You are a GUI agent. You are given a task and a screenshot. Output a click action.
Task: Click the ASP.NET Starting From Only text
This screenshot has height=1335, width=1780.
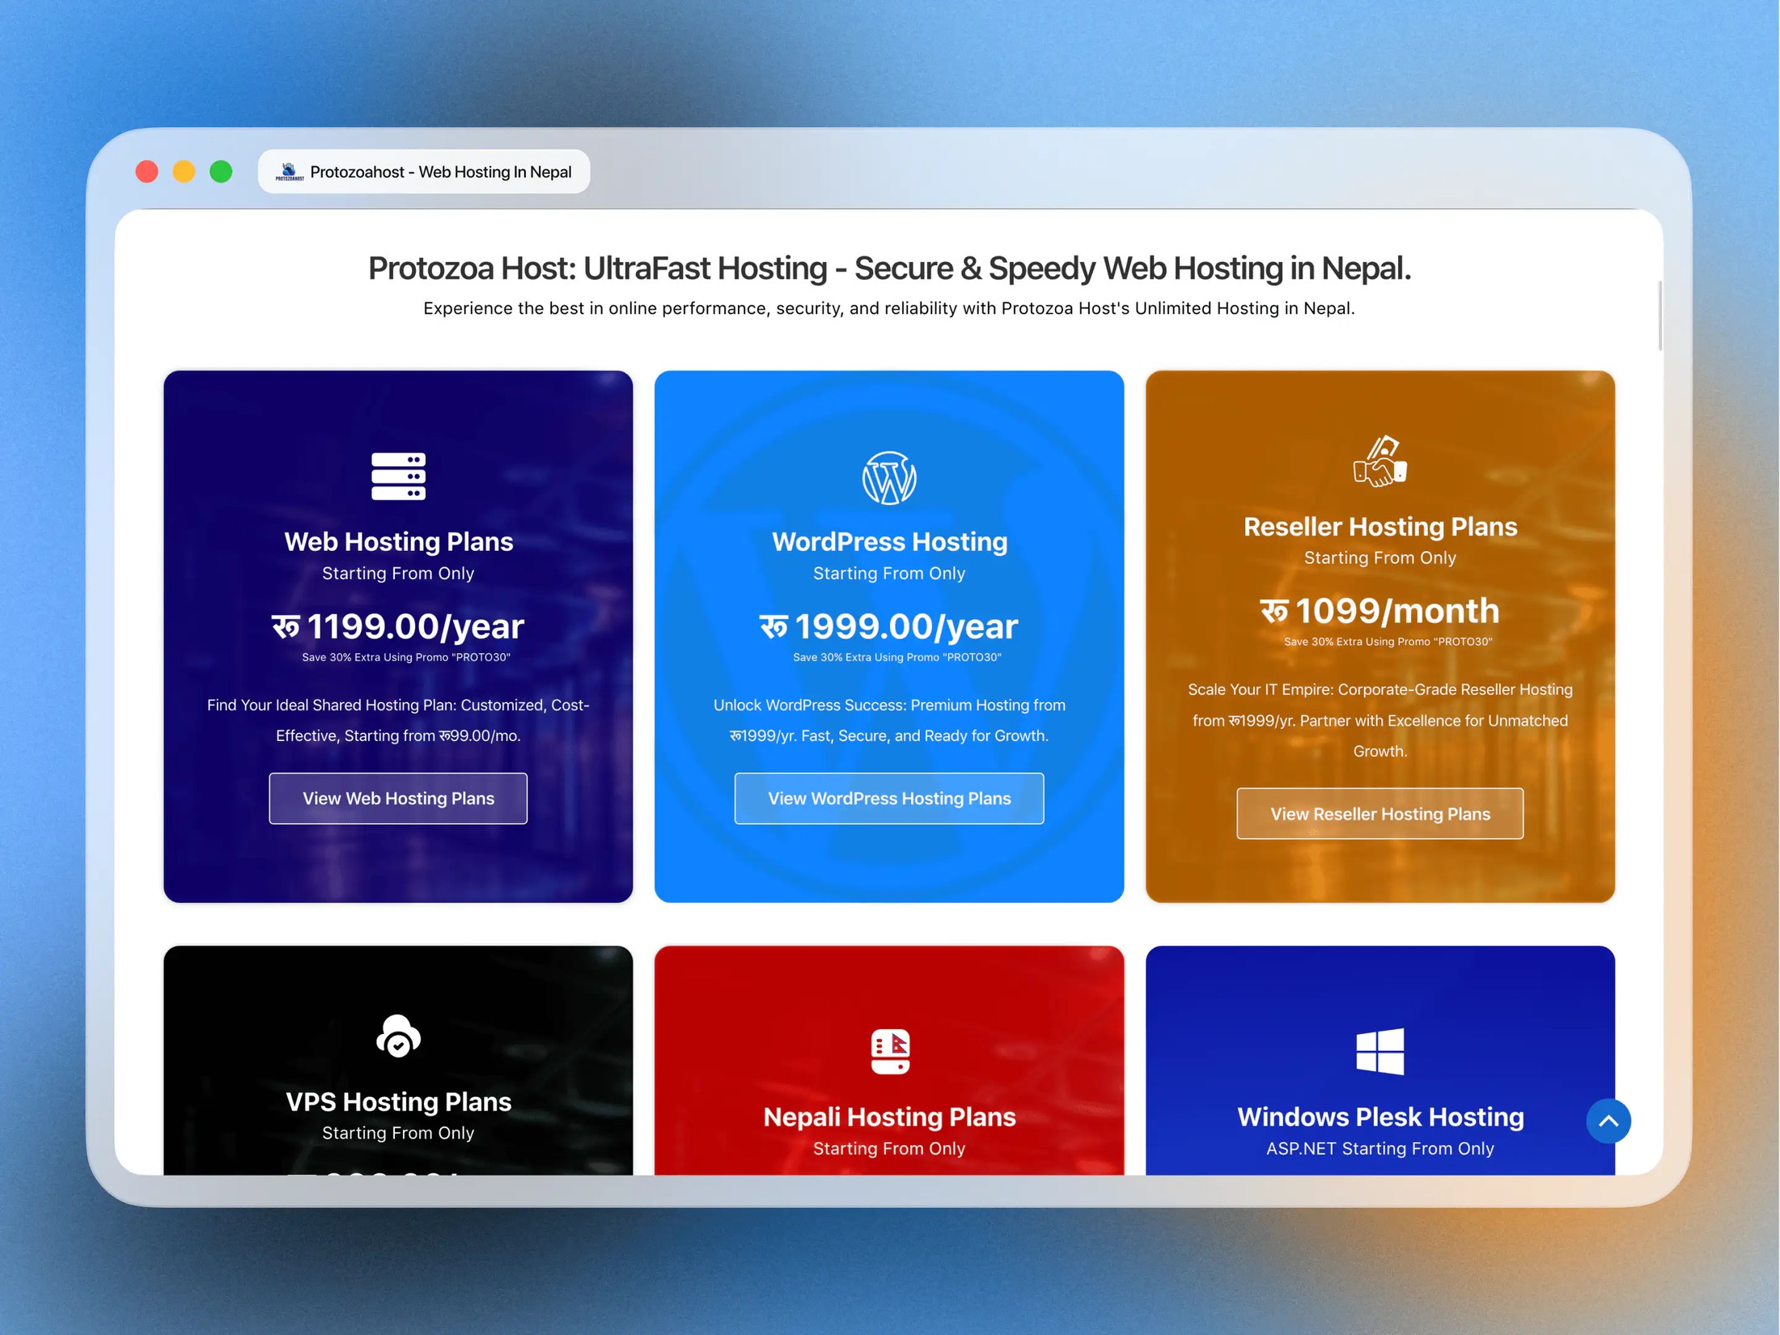1380,1148
